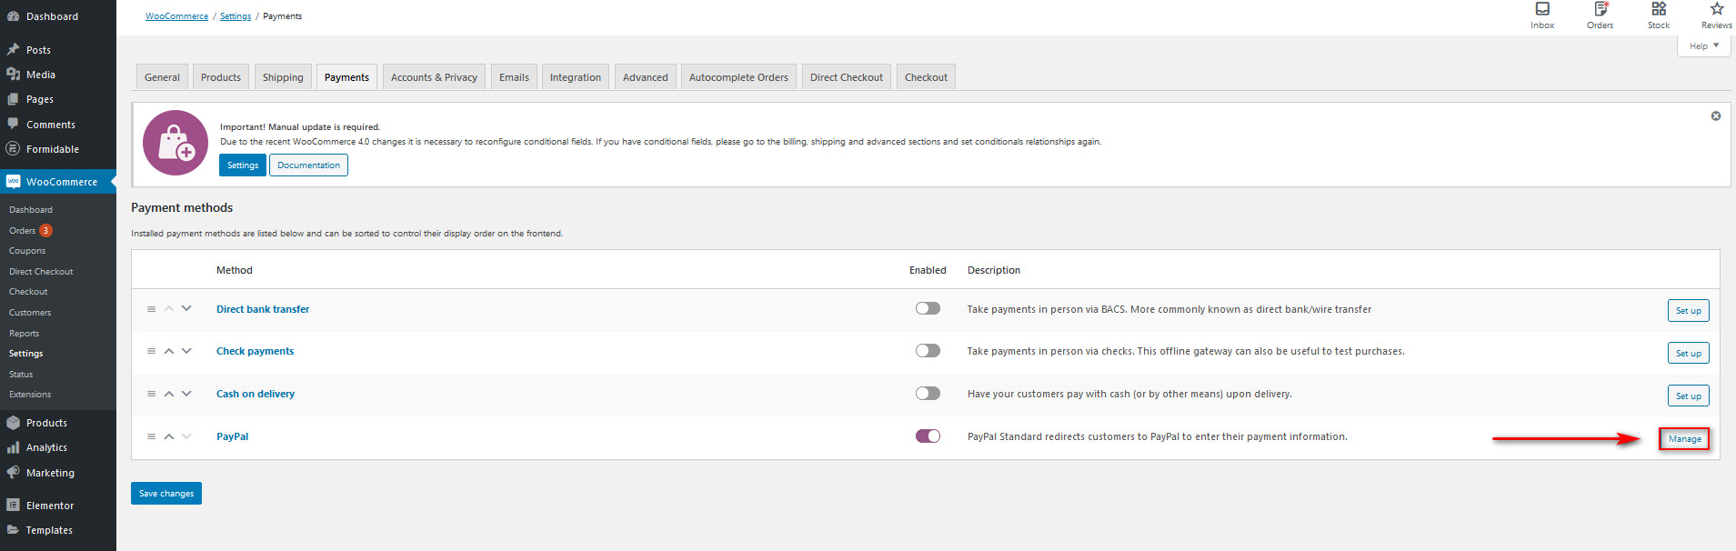
Task: Click the Elementor icon in sidebar
Action: pyautogui.click(x=13, y=506)
